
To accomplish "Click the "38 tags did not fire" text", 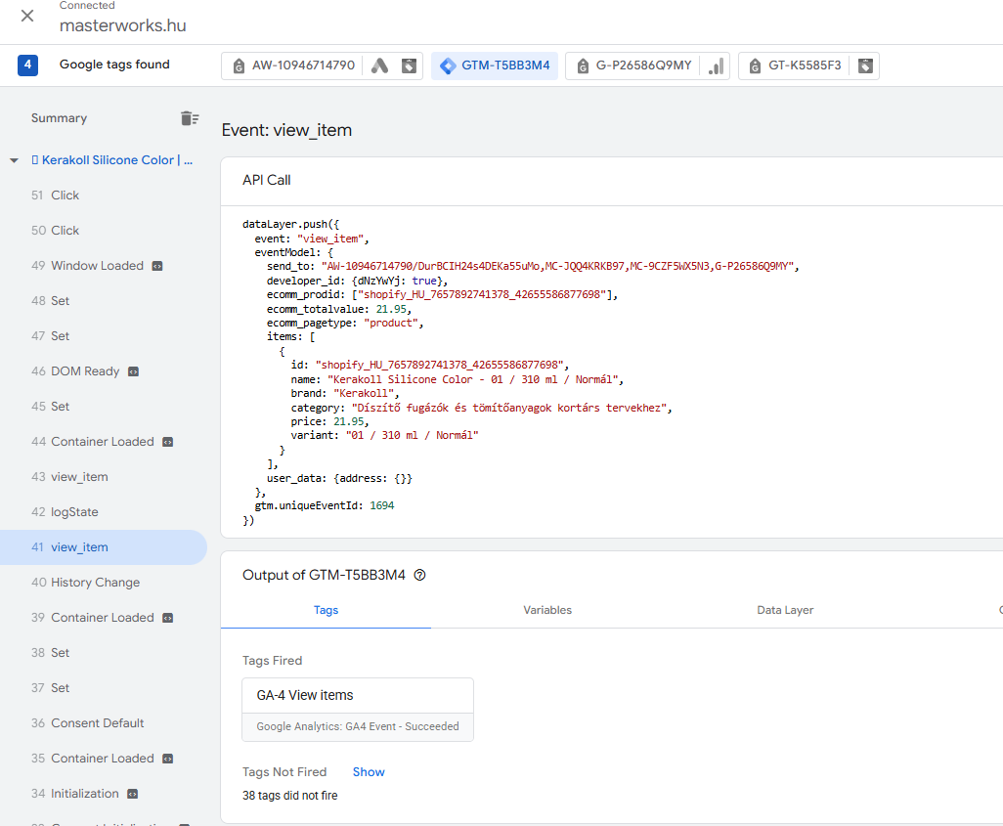I will tap(289, 796).
